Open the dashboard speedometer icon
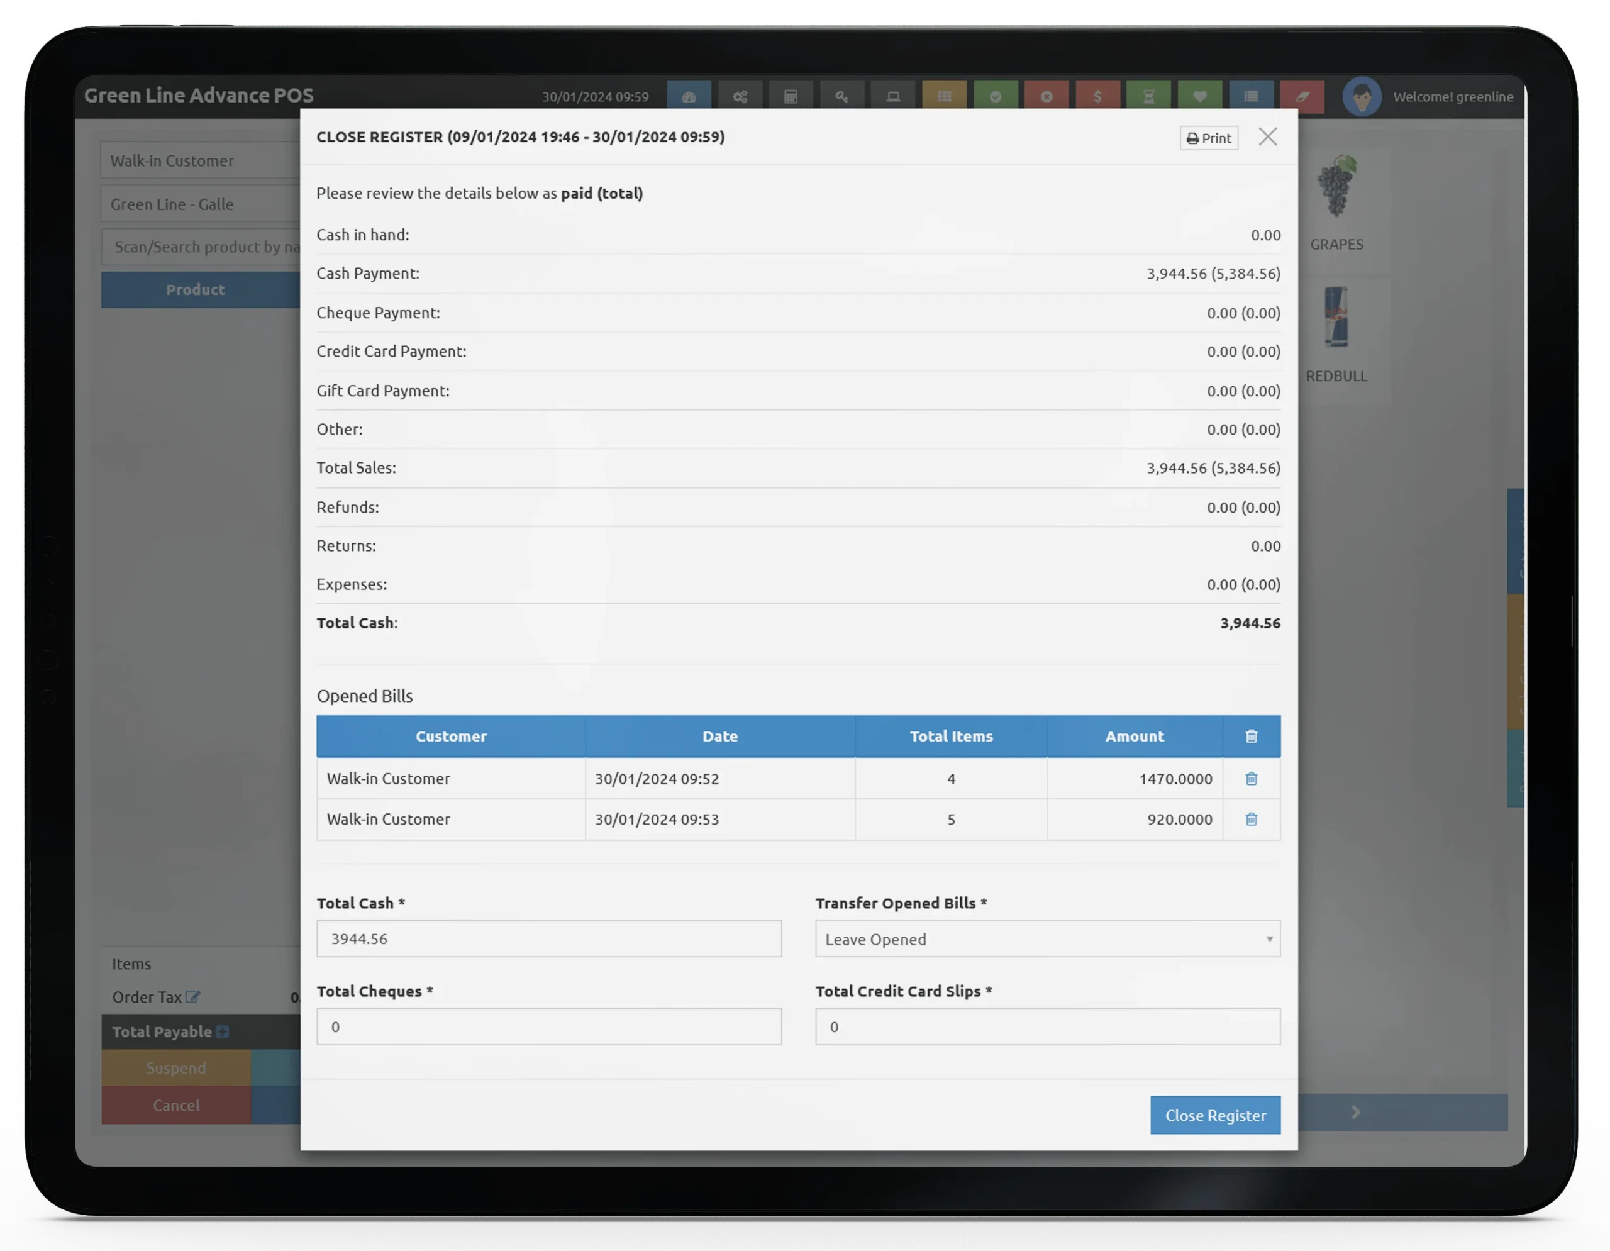 click(689, 96)
